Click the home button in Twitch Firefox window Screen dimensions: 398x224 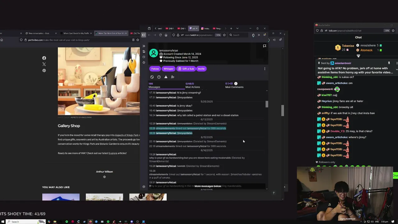(x=166, y=35)
